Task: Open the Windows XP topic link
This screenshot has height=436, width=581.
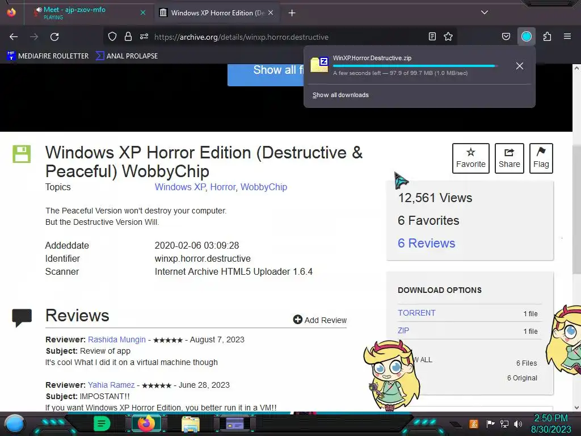Action: click(180, 187)
